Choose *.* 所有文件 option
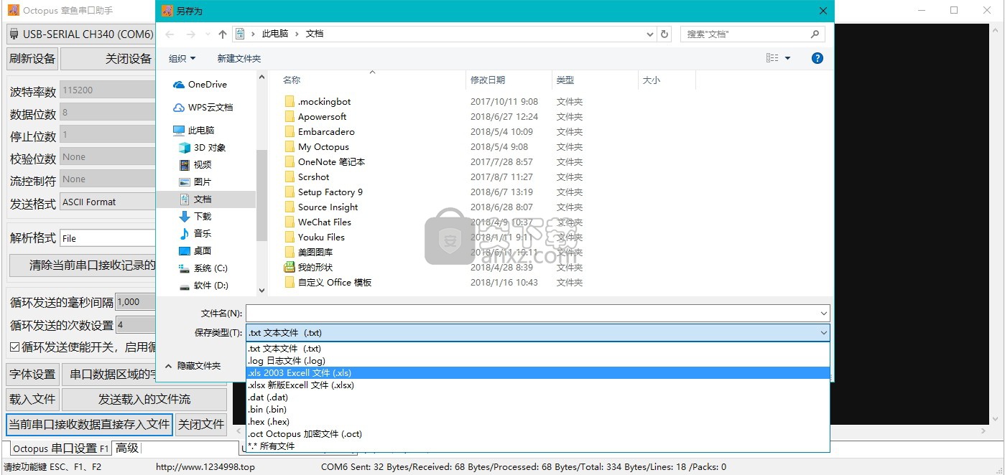The height and width of the screenshot is (475, 1005). (538, 446)
